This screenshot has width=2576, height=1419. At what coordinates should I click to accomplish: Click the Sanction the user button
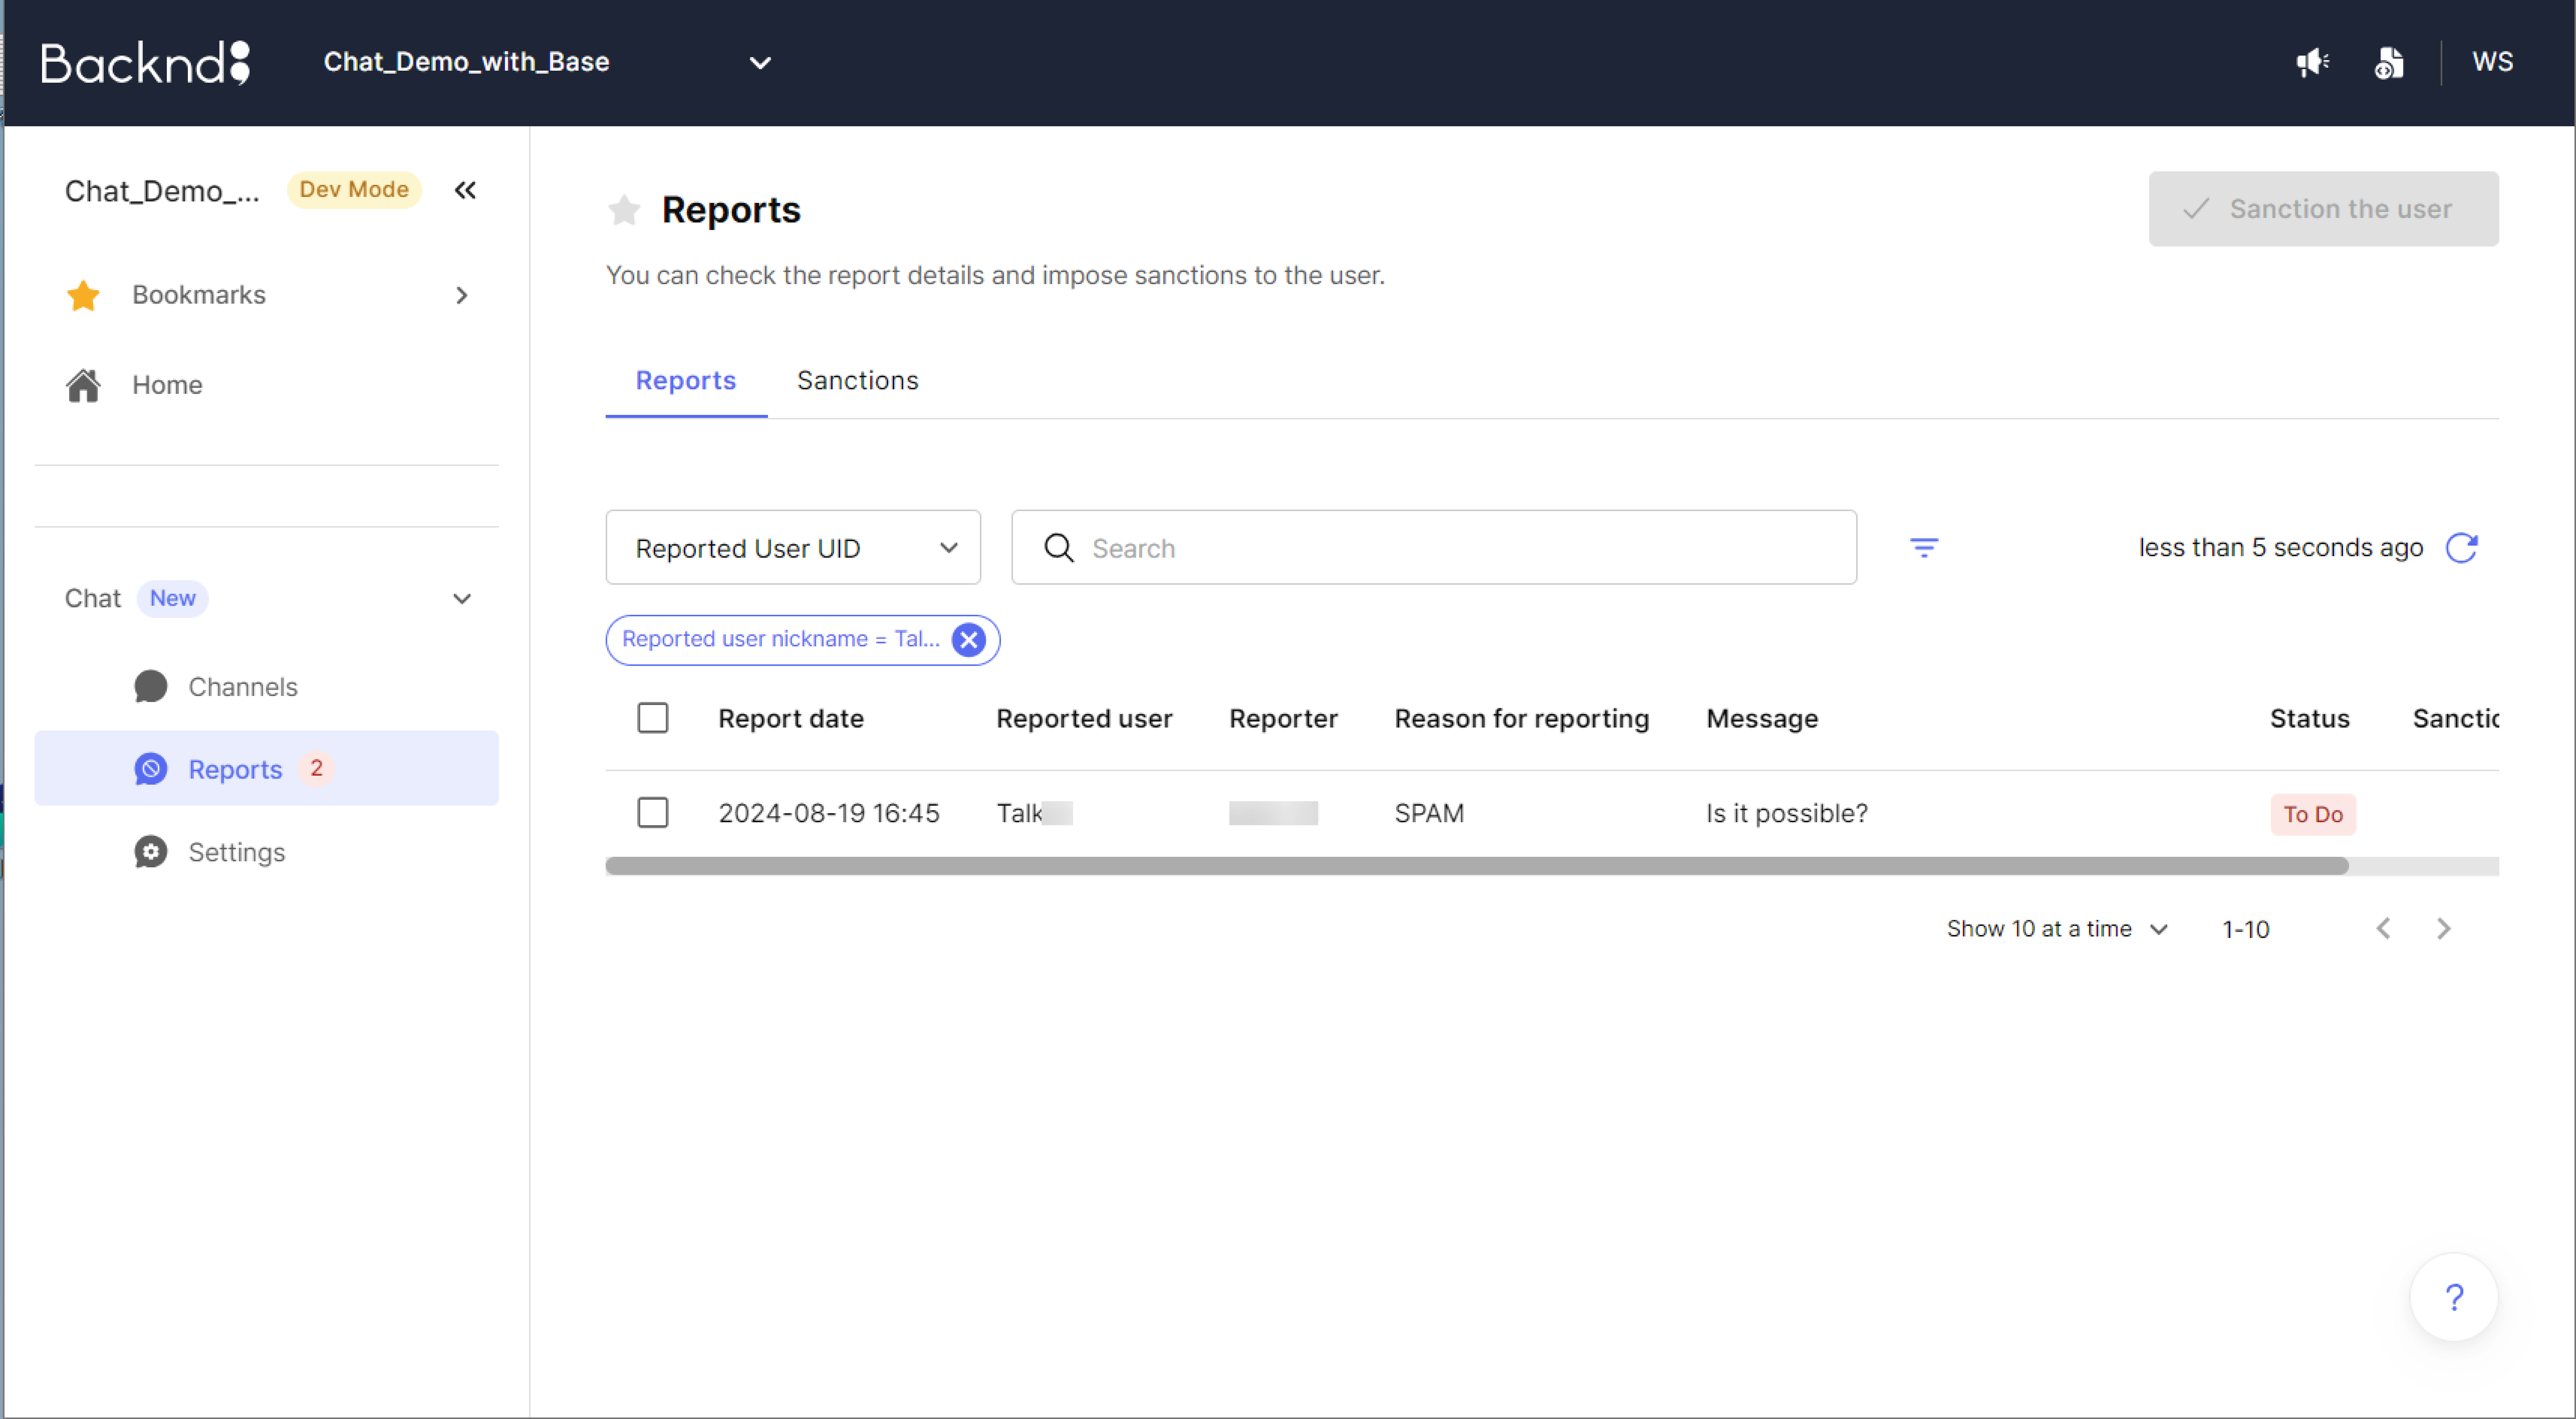pos(2323,209)
